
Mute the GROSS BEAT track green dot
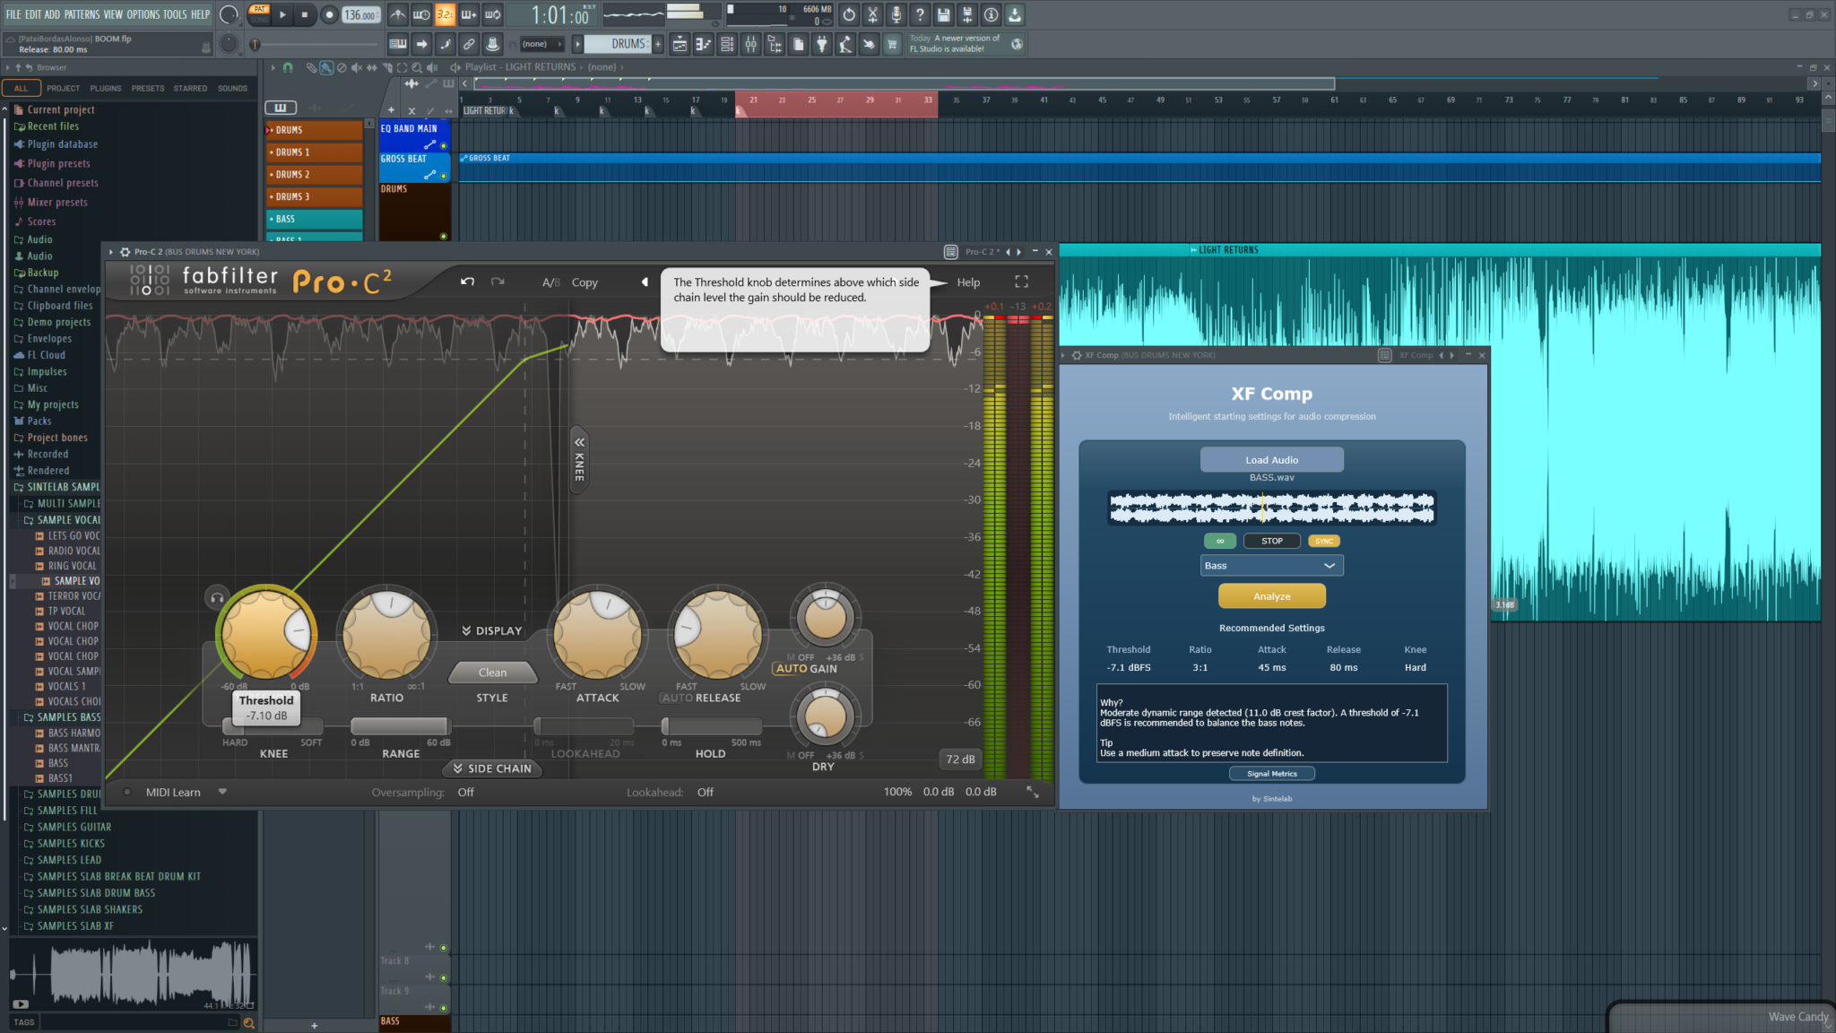click(443, 176)
